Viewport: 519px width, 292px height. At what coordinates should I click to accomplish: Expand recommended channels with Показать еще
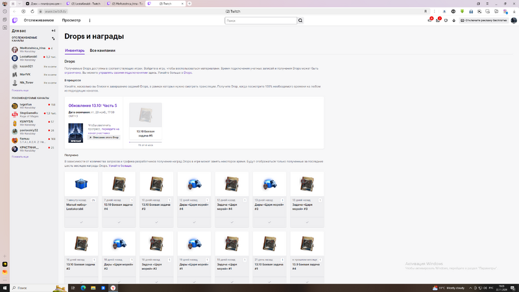click(20, 156)
